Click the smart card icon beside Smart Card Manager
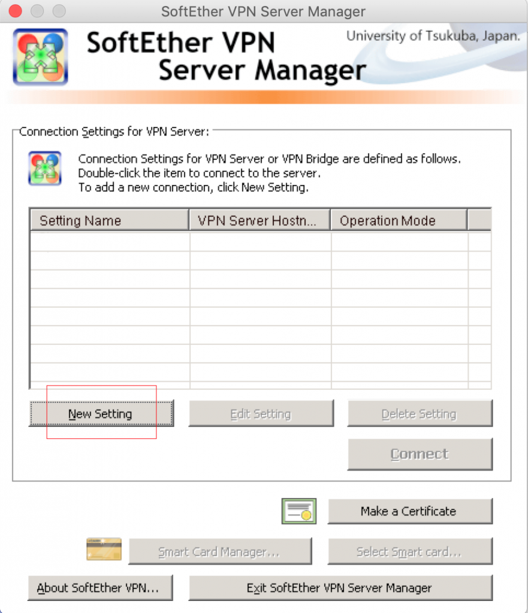Image resolution: width=528 pixels, height=613 pixels. (104, 550)
